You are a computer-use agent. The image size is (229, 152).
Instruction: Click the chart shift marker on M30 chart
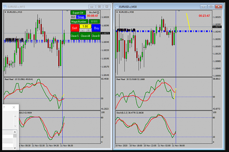coord(179,11)
